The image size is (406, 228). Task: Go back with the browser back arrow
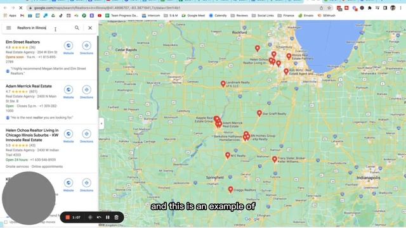click(5, 8)
